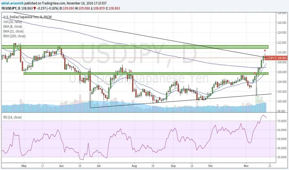Click the C:108.863 close value
The image size is (289, 170).
(x=113, y=8)
